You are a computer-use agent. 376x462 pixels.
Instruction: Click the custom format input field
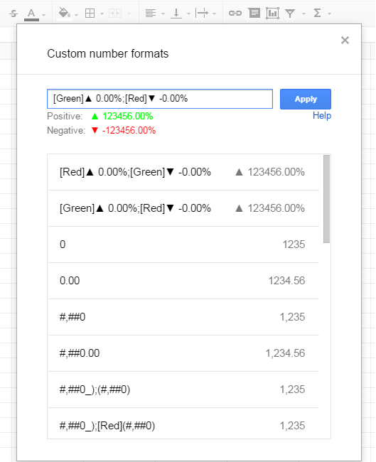pyautogui.click(x=160, y=99)
